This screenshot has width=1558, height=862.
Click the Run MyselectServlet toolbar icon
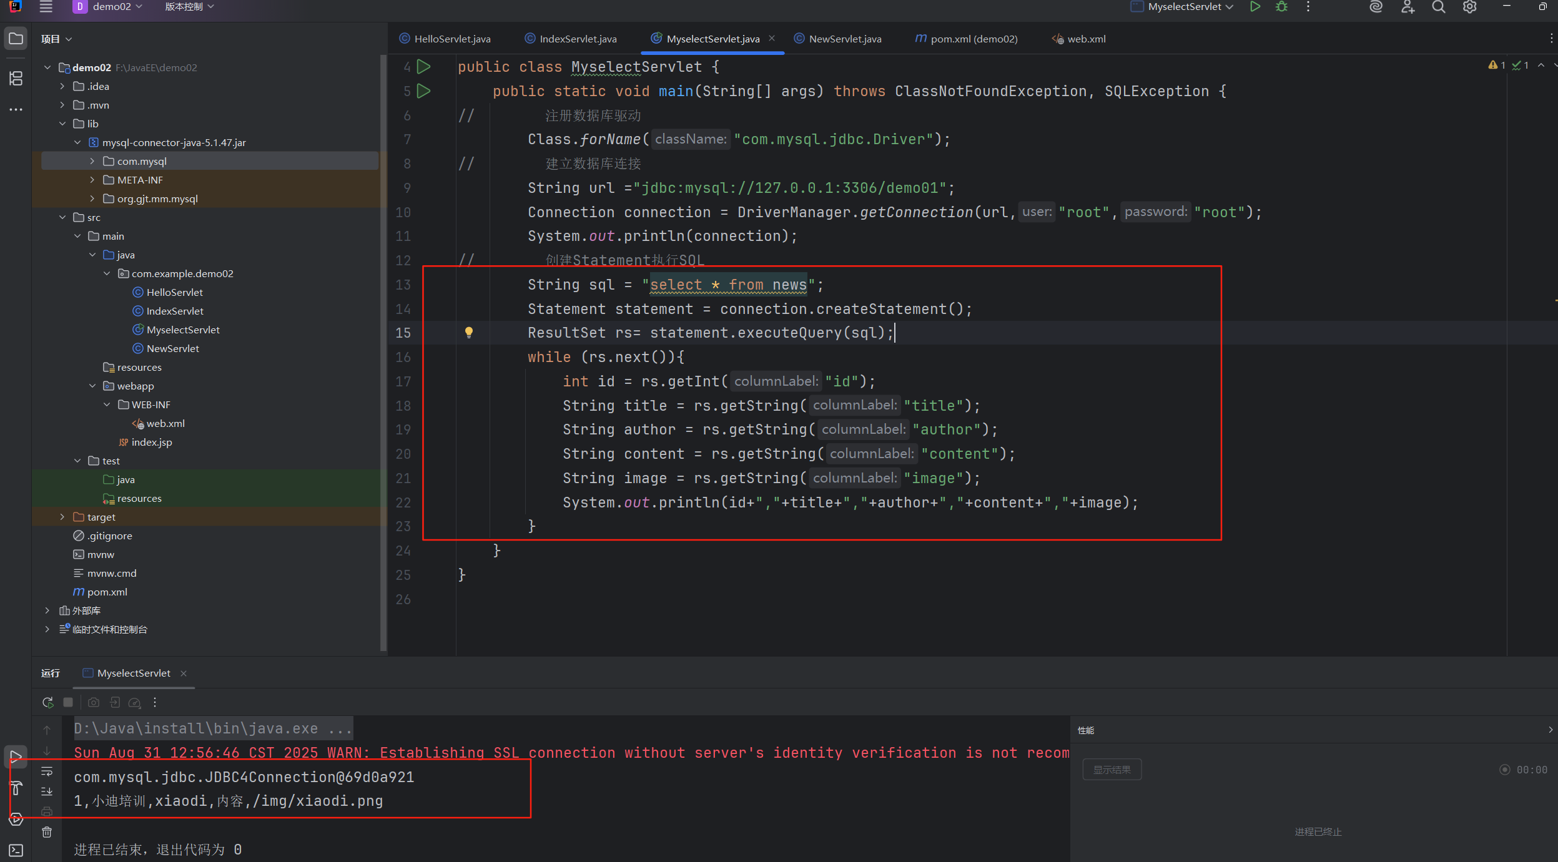pos(1255,7)
